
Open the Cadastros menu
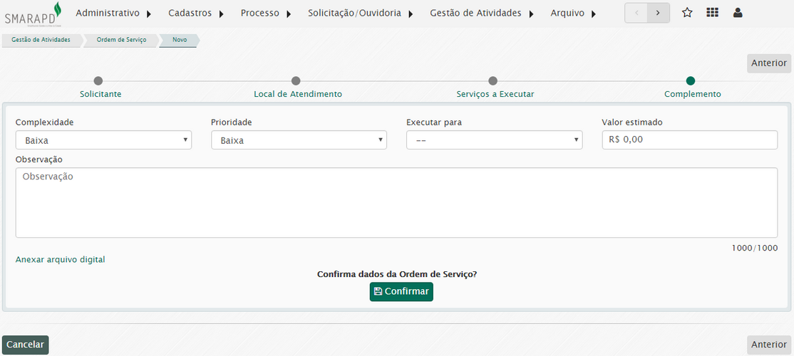click(x=196, y=13)
